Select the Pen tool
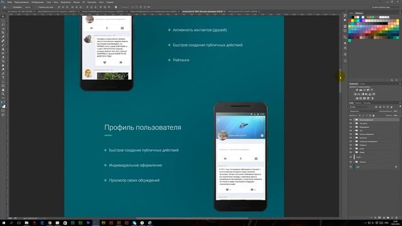 point(3,74)
